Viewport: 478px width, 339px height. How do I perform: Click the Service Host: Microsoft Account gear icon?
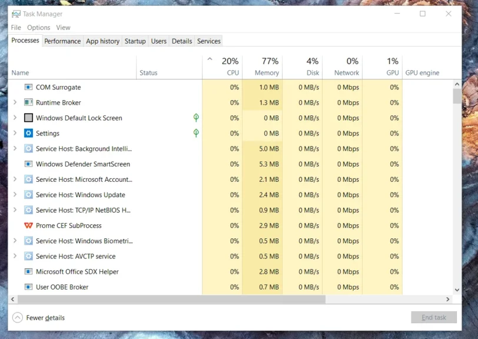(x=28, y=180)
